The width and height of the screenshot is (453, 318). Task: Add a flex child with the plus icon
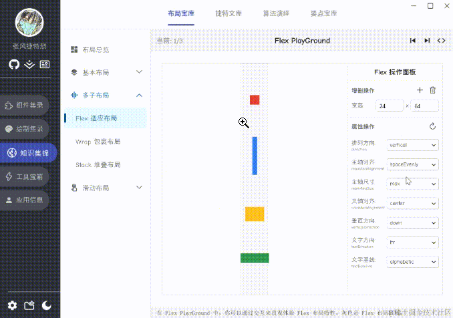pos(420,90)
